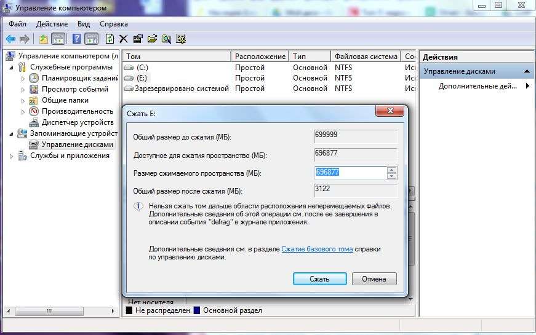The image size is (536, 335).
Task: Open the Help question mark icon
Action: [76, 39]
